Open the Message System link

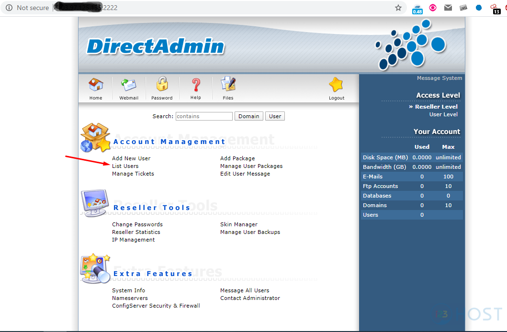coord(439,78)
